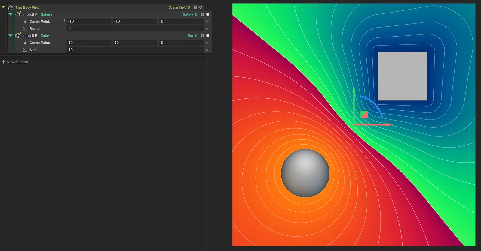Edit Sphere Center Point Z value 0
Screen dimensions: 481x251
(x=181, y=21)
